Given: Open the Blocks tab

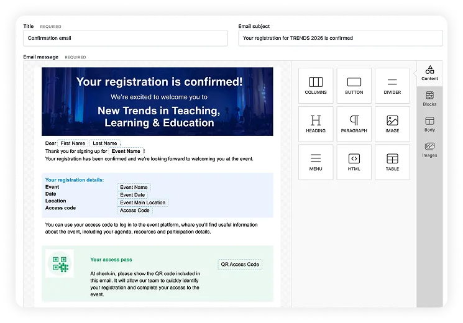Looking at the screenshot, I should click(x=429, y=99).
